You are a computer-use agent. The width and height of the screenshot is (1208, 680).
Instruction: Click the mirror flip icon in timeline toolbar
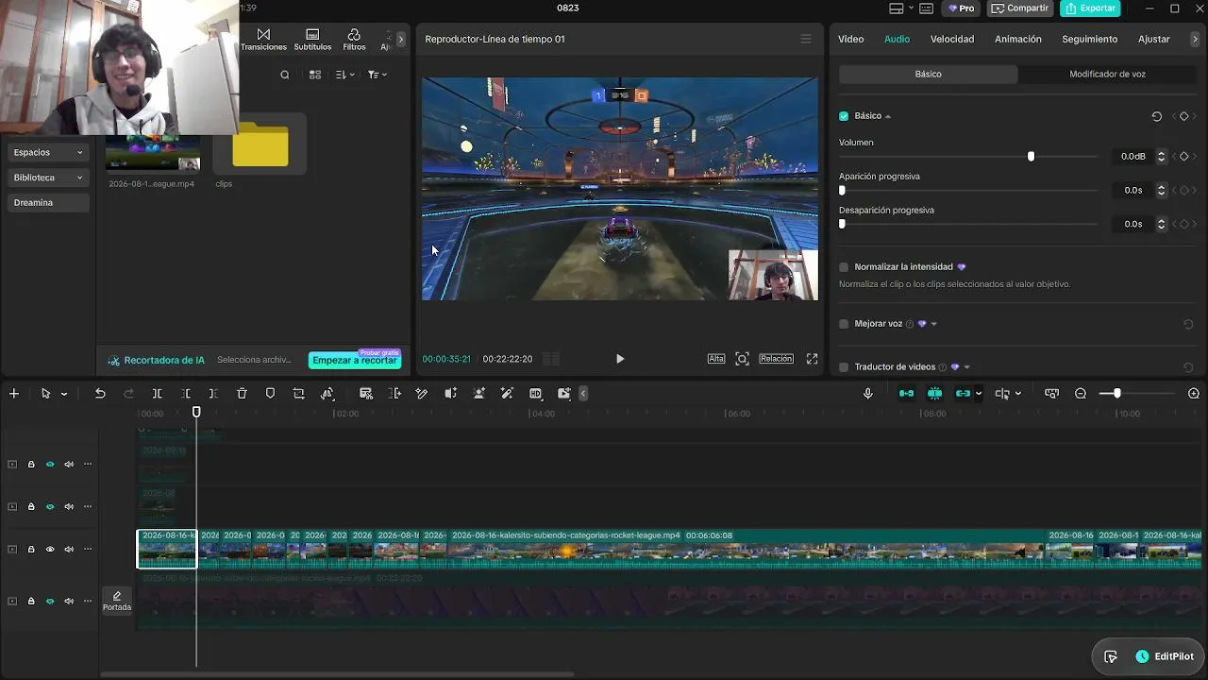(x=327, y=394)
